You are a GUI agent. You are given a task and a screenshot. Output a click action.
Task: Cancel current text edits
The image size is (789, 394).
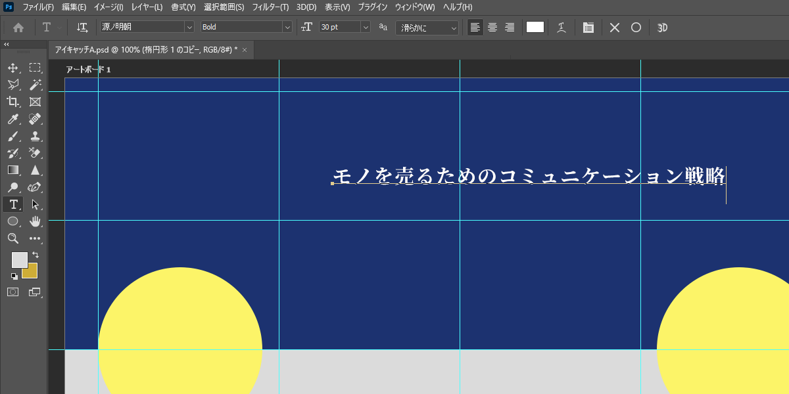(x=615, y=28)
